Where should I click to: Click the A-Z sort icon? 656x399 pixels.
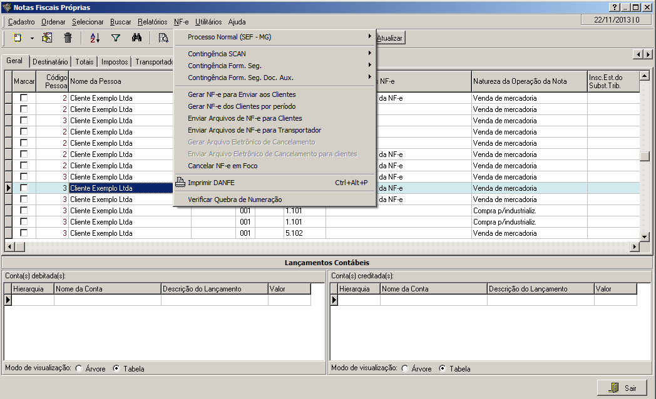[95, 38]
